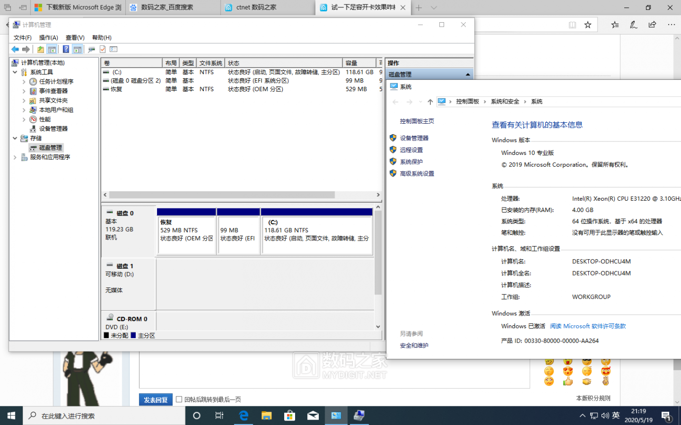Open 系统保护 link in System window
The image size is (681, 425).
point(411,162)
